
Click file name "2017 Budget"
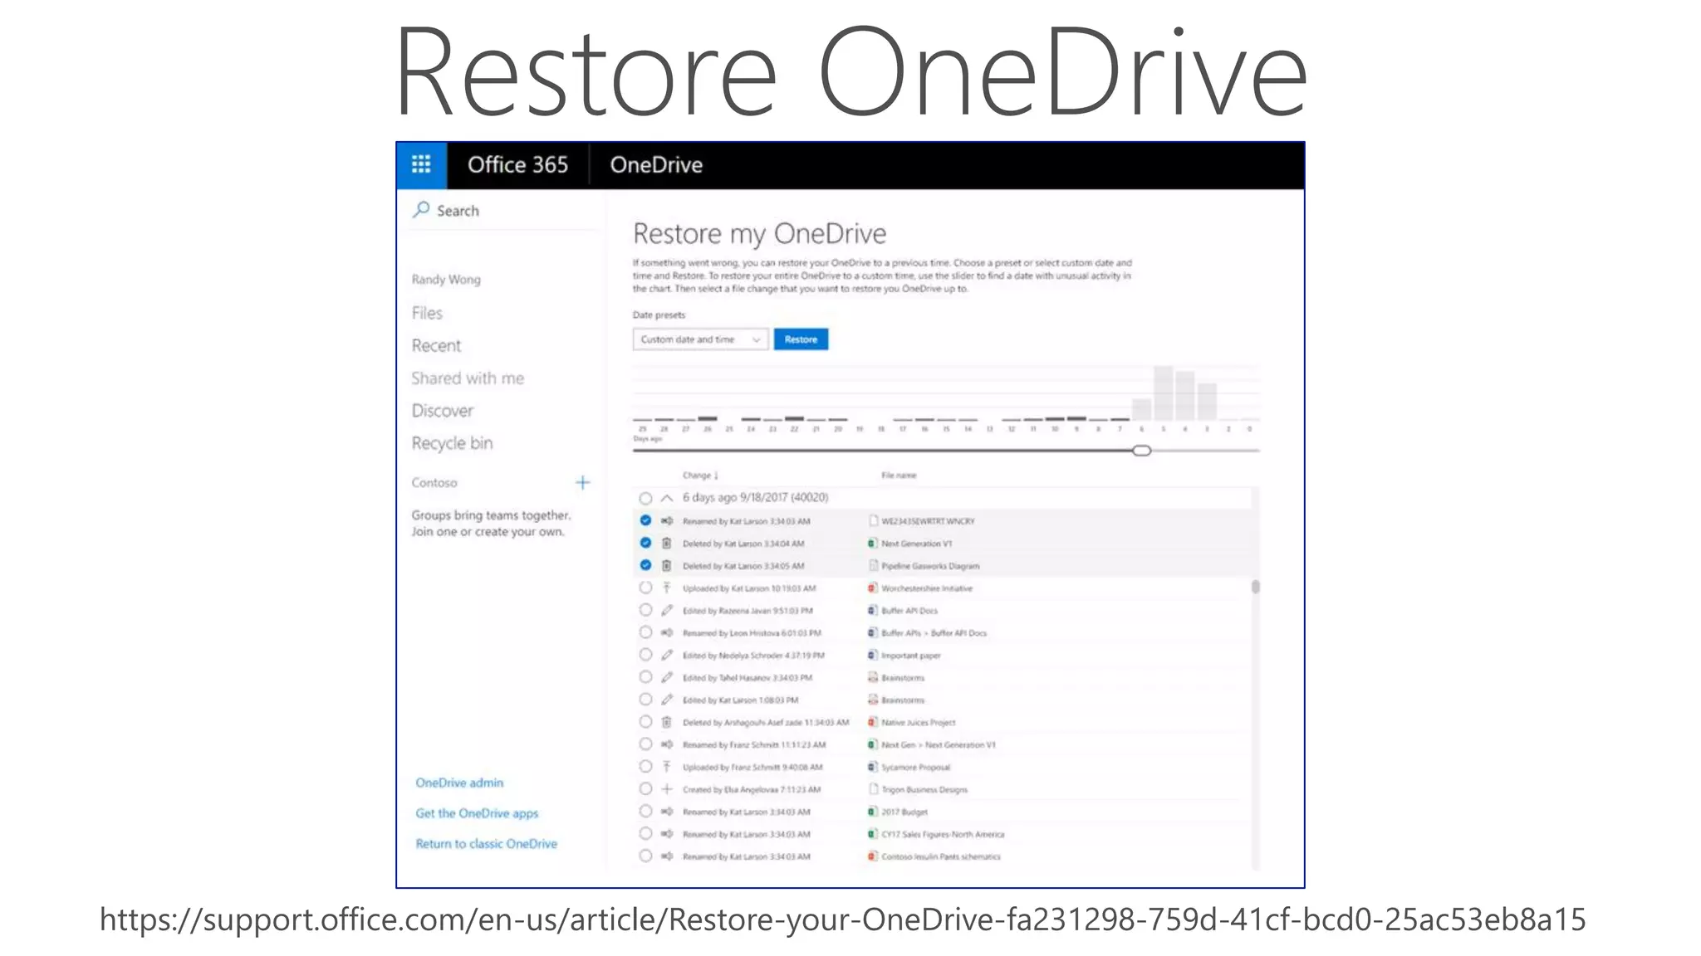point(904,812)
